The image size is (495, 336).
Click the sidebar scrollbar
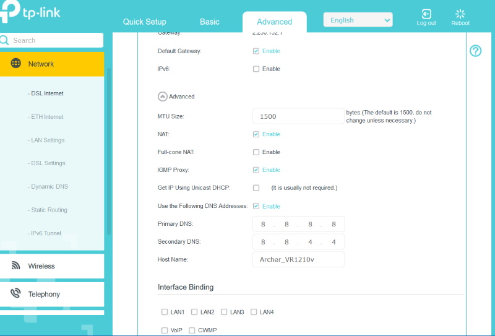pos(109,152)
